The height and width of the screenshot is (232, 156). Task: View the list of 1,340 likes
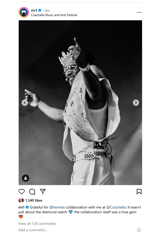(x=34, y=200)
